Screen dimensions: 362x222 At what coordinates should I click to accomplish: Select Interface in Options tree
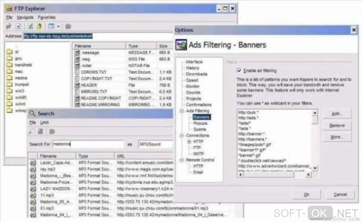click(x=194, y=62)
